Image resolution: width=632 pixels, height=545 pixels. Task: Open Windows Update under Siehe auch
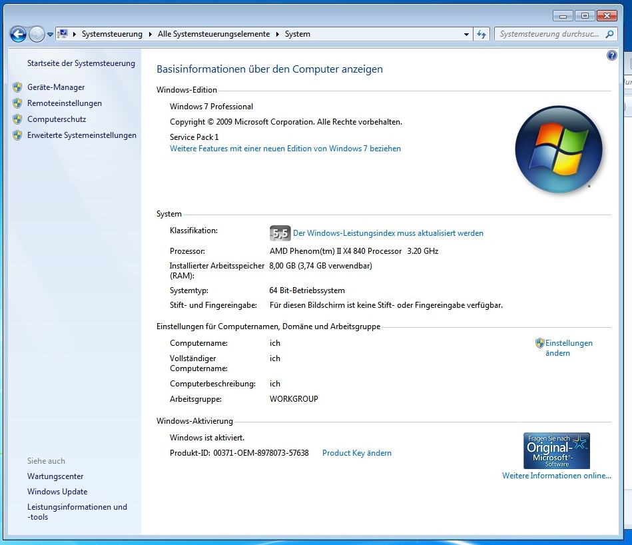coord(57,492)
